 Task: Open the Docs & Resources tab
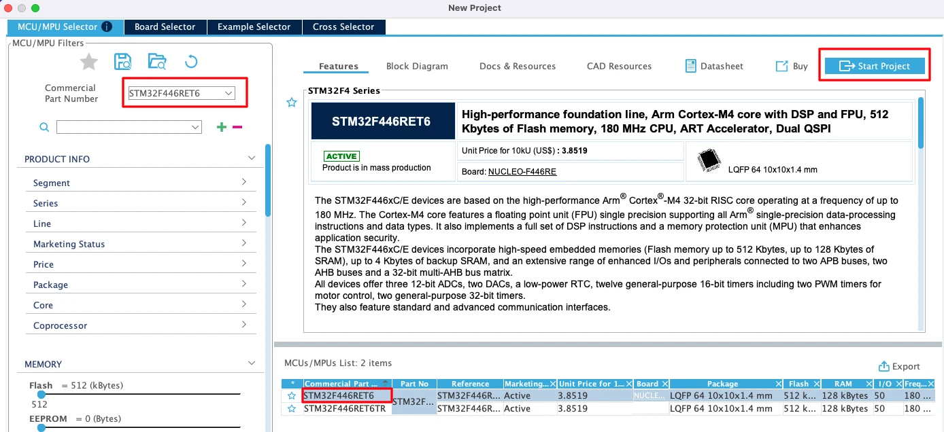click(518, 66)
